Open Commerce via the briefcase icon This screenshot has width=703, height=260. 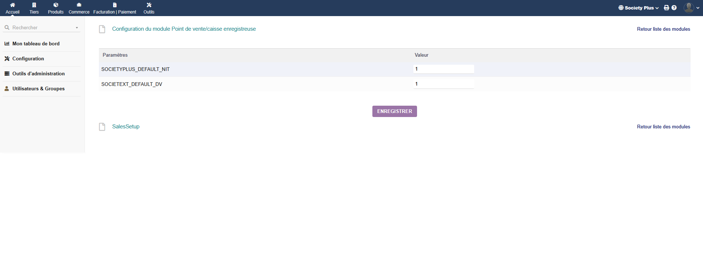79,5
